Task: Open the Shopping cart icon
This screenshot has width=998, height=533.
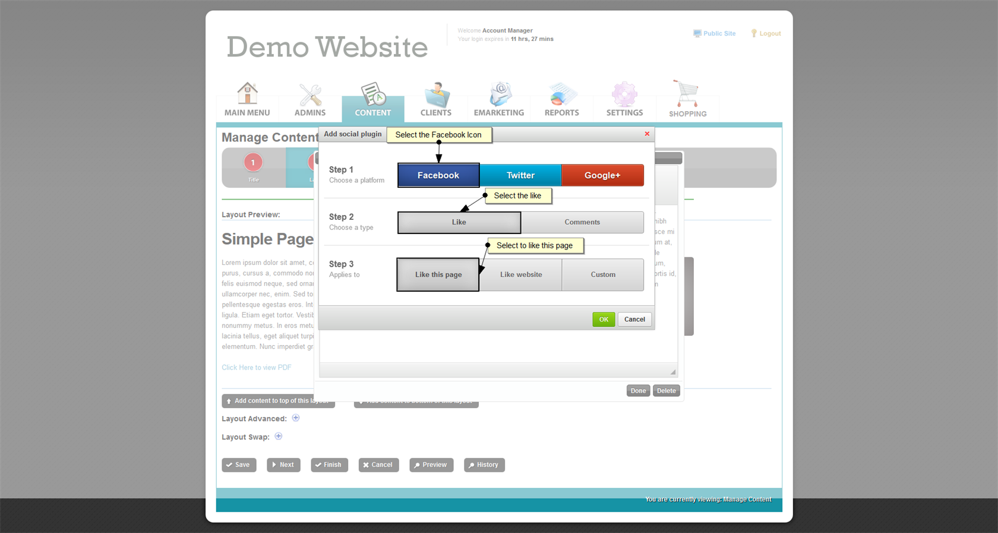Action: tap(687, 95)
